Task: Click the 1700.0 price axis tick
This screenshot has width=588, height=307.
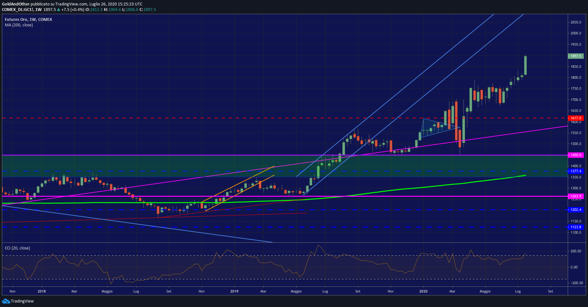Action: point(576,100)
